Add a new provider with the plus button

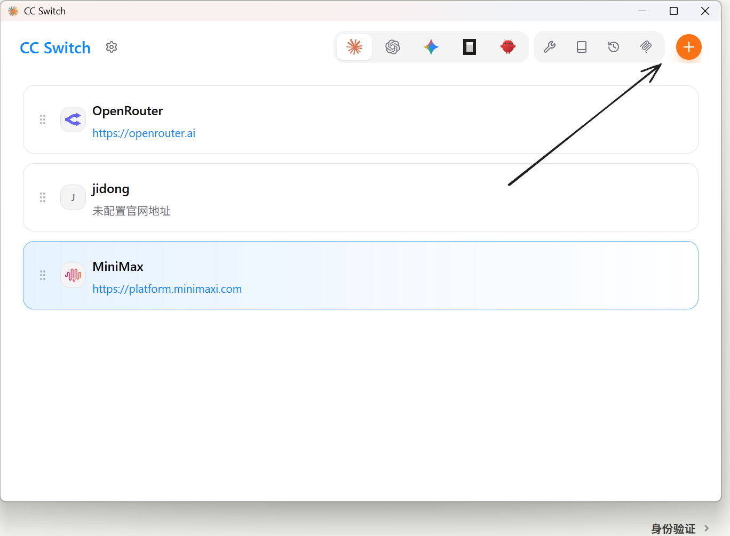tap(689, 47)
